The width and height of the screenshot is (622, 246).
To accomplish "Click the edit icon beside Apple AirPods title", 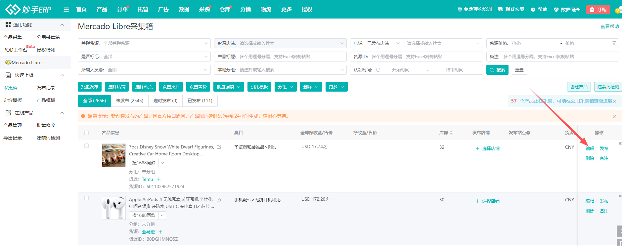I will [x=219, y=200].
